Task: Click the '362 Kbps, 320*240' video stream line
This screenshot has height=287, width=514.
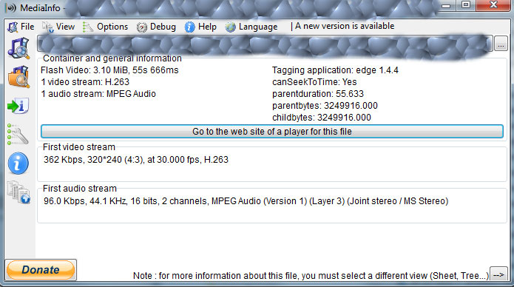Action: tap(136, 160)
